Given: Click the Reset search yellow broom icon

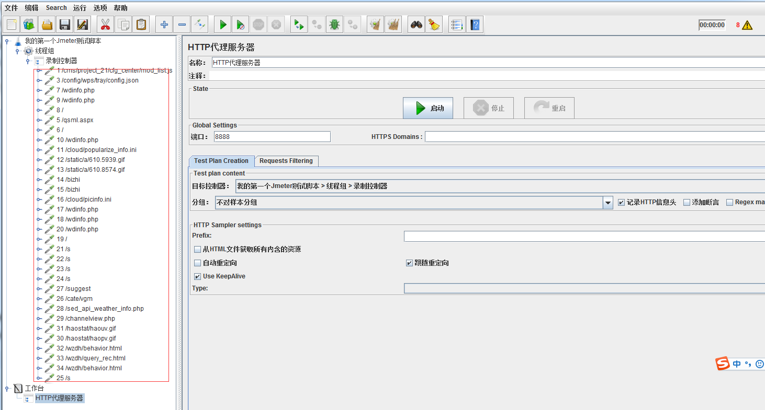Looking at the screenshot, I should (434, 24).
